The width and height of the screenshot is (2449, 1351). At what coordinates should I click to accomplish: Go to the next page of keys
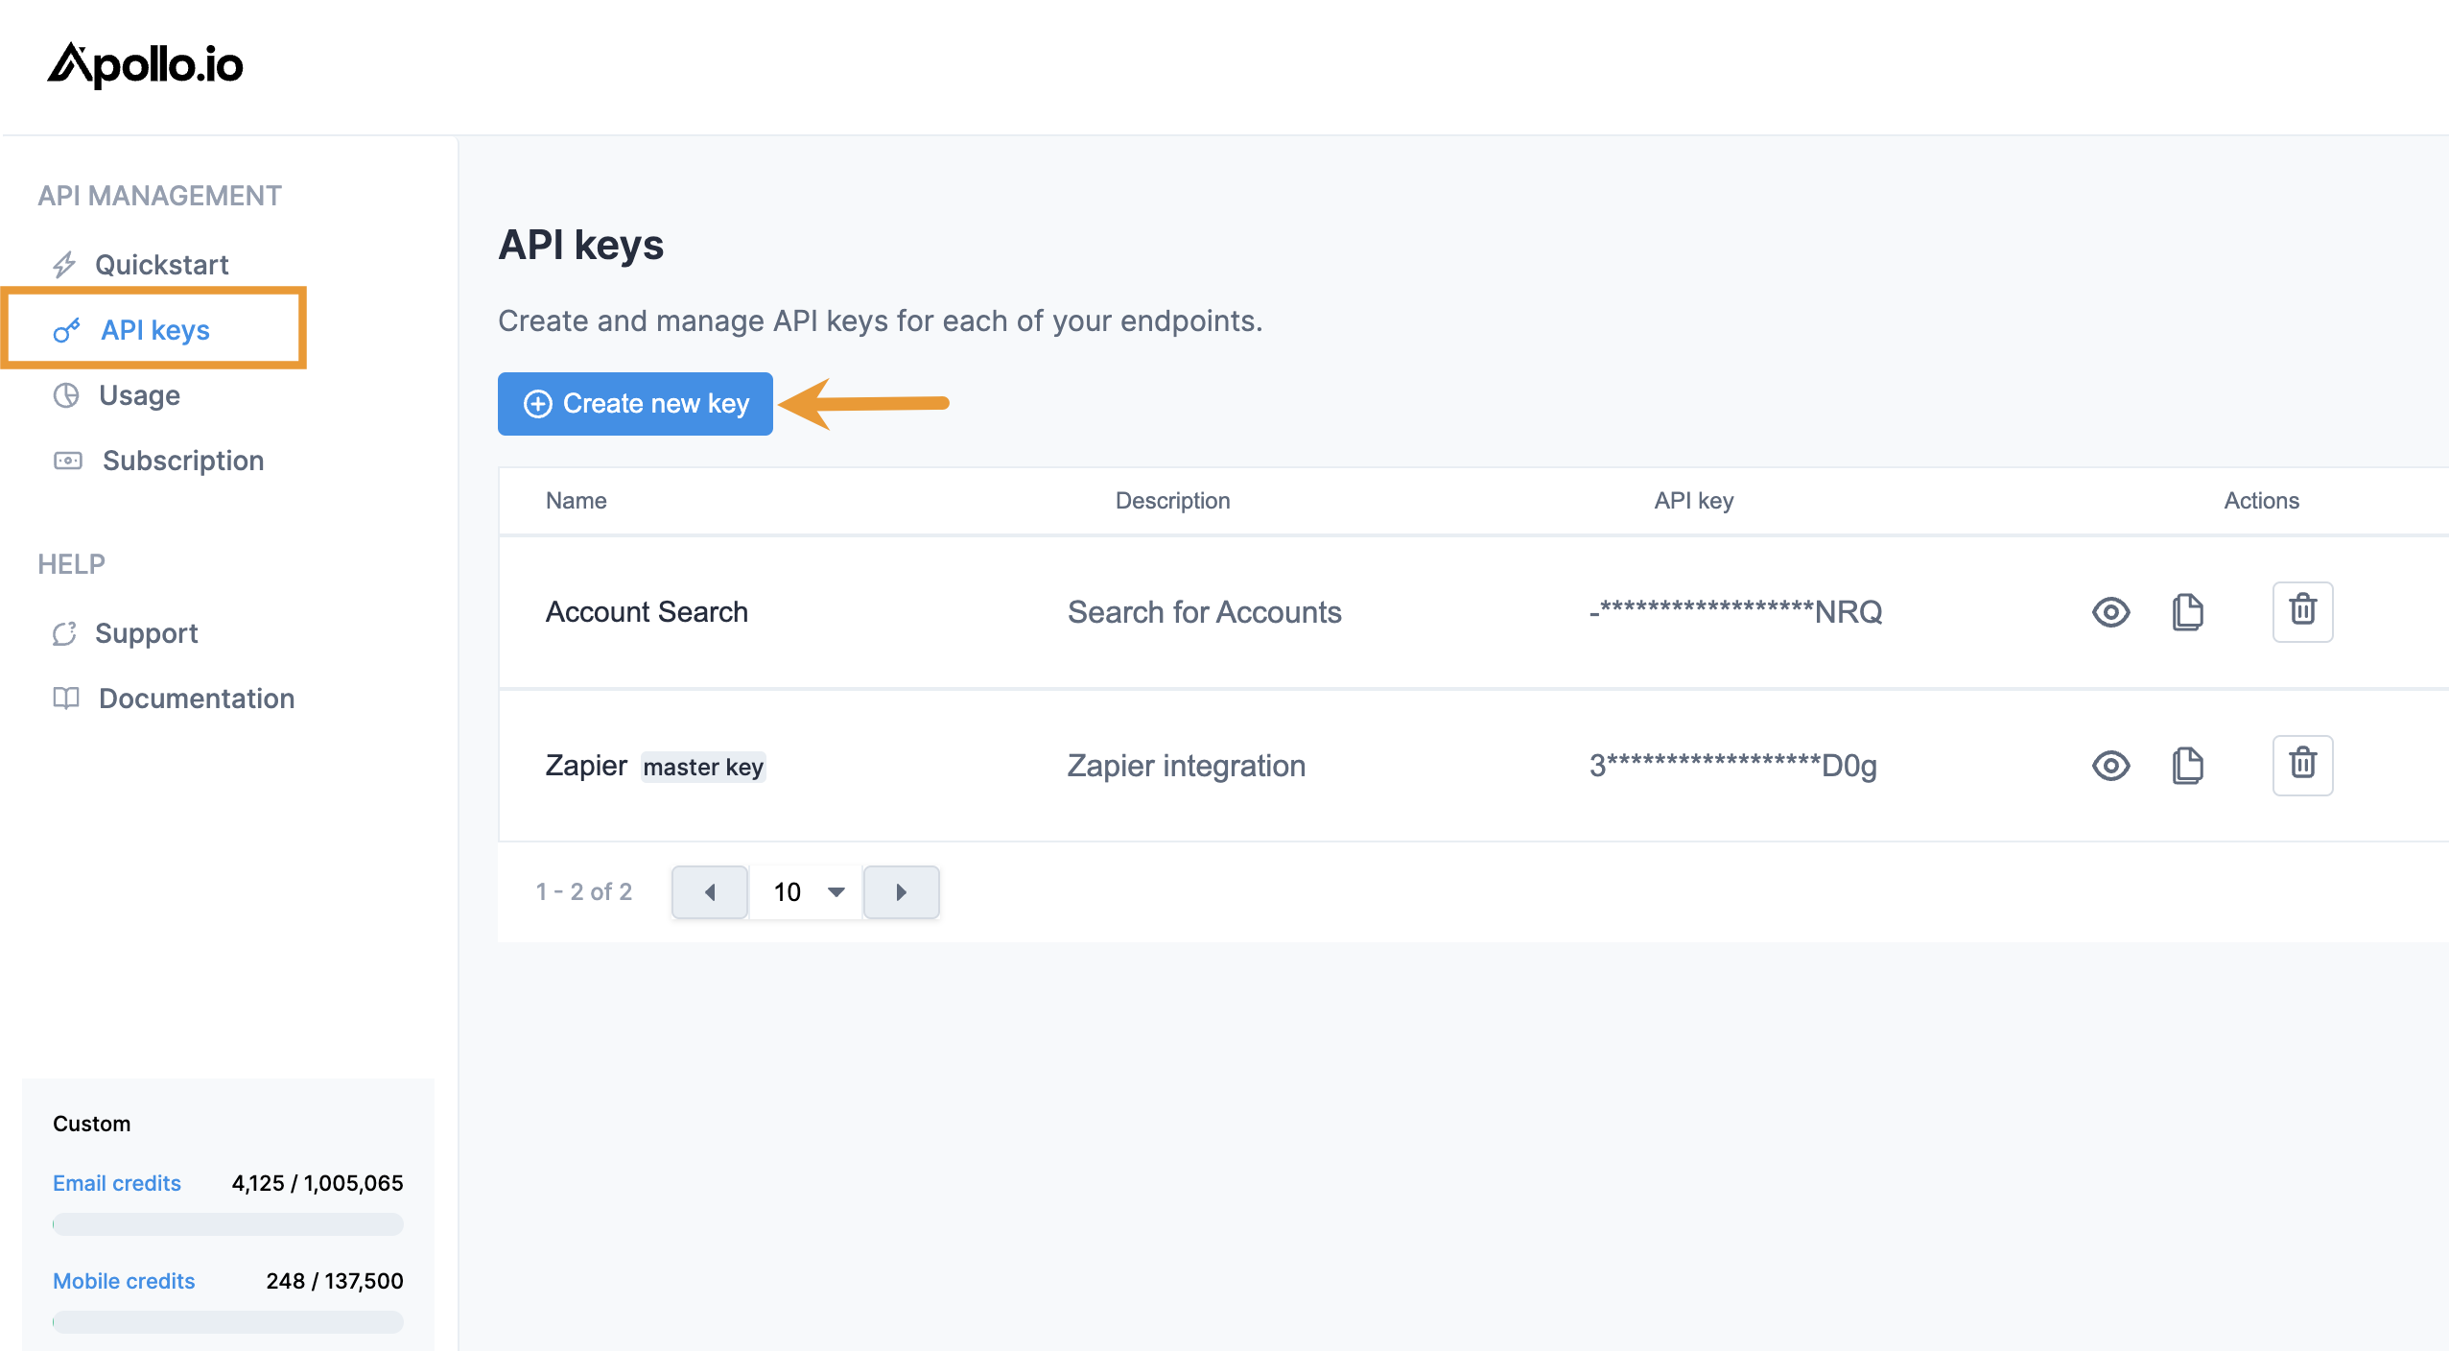click(x=901, y=892)
